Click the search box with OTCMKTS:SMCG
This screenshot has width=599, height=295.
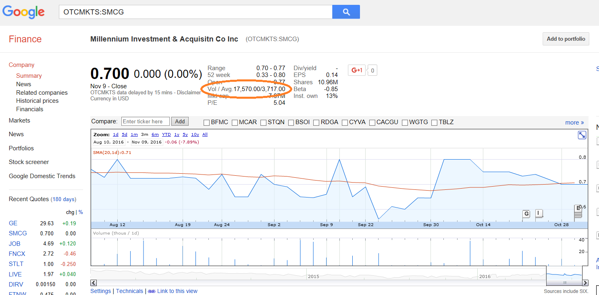click(x=196, y=12)
